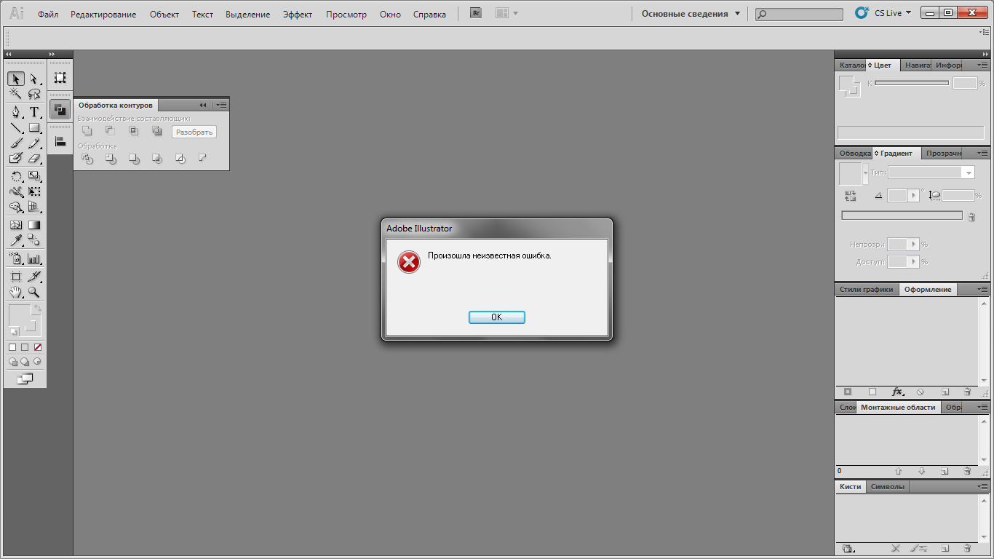Select the Line Segment tool
Viewport: 994px width, 559px height.
(16, 128)
